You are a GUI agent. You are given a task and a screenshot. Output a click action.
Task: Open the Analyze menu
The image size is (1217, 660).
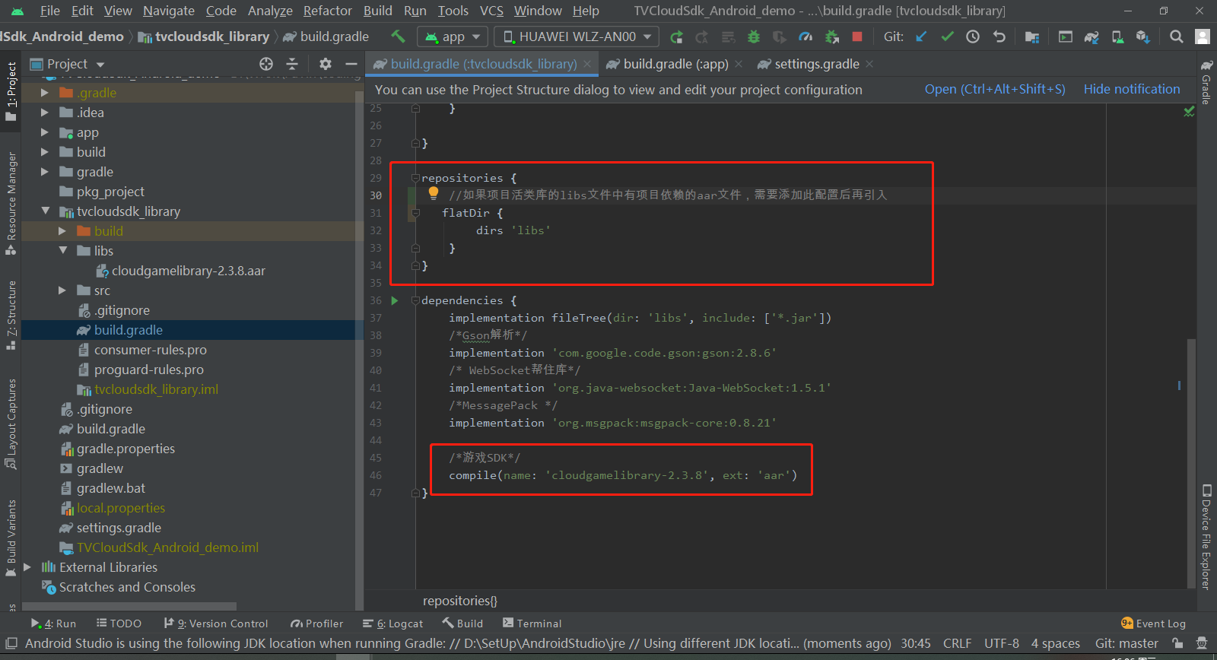click(x=270, y=11)
